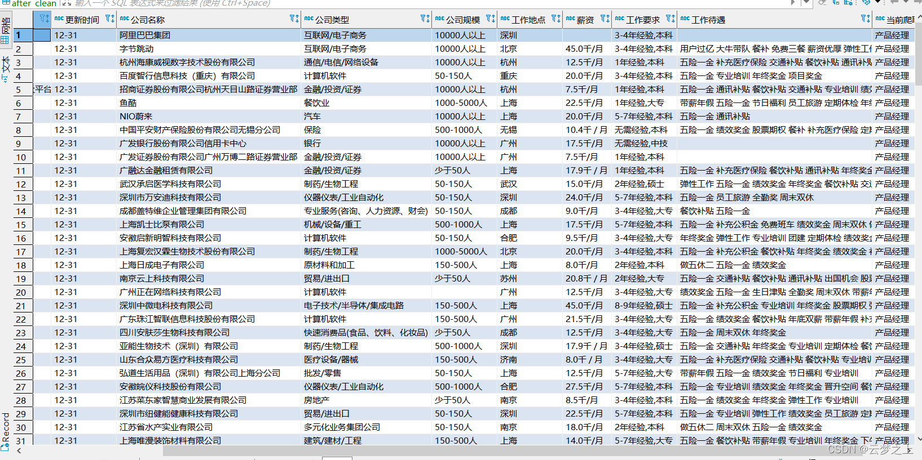Open filter/sort icon on 公司名称 column
The image size is (922, 460).
(294, 19)
